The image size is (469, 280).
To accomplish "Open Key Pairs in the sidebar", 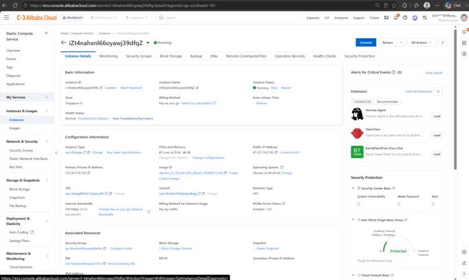I will [x=16, y=167].
